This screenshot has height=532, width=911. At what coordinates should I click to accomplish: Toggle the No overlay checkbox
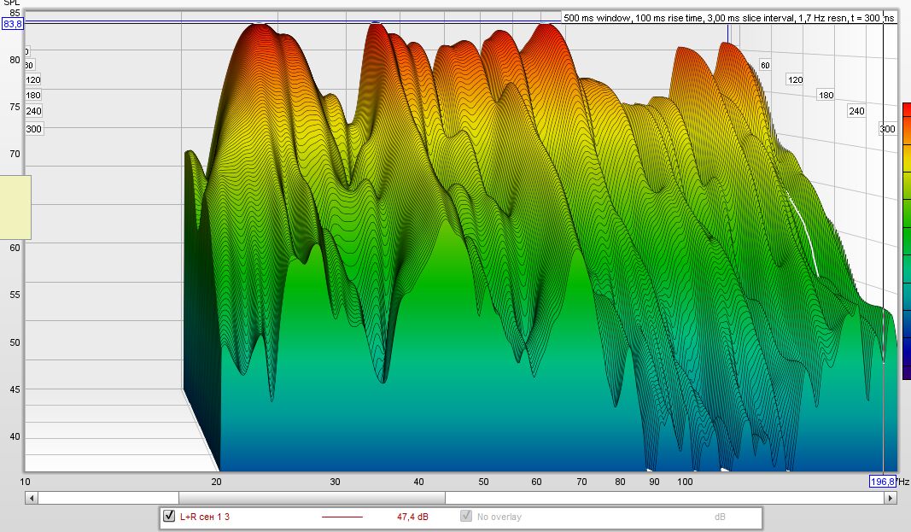click(466, 517)
